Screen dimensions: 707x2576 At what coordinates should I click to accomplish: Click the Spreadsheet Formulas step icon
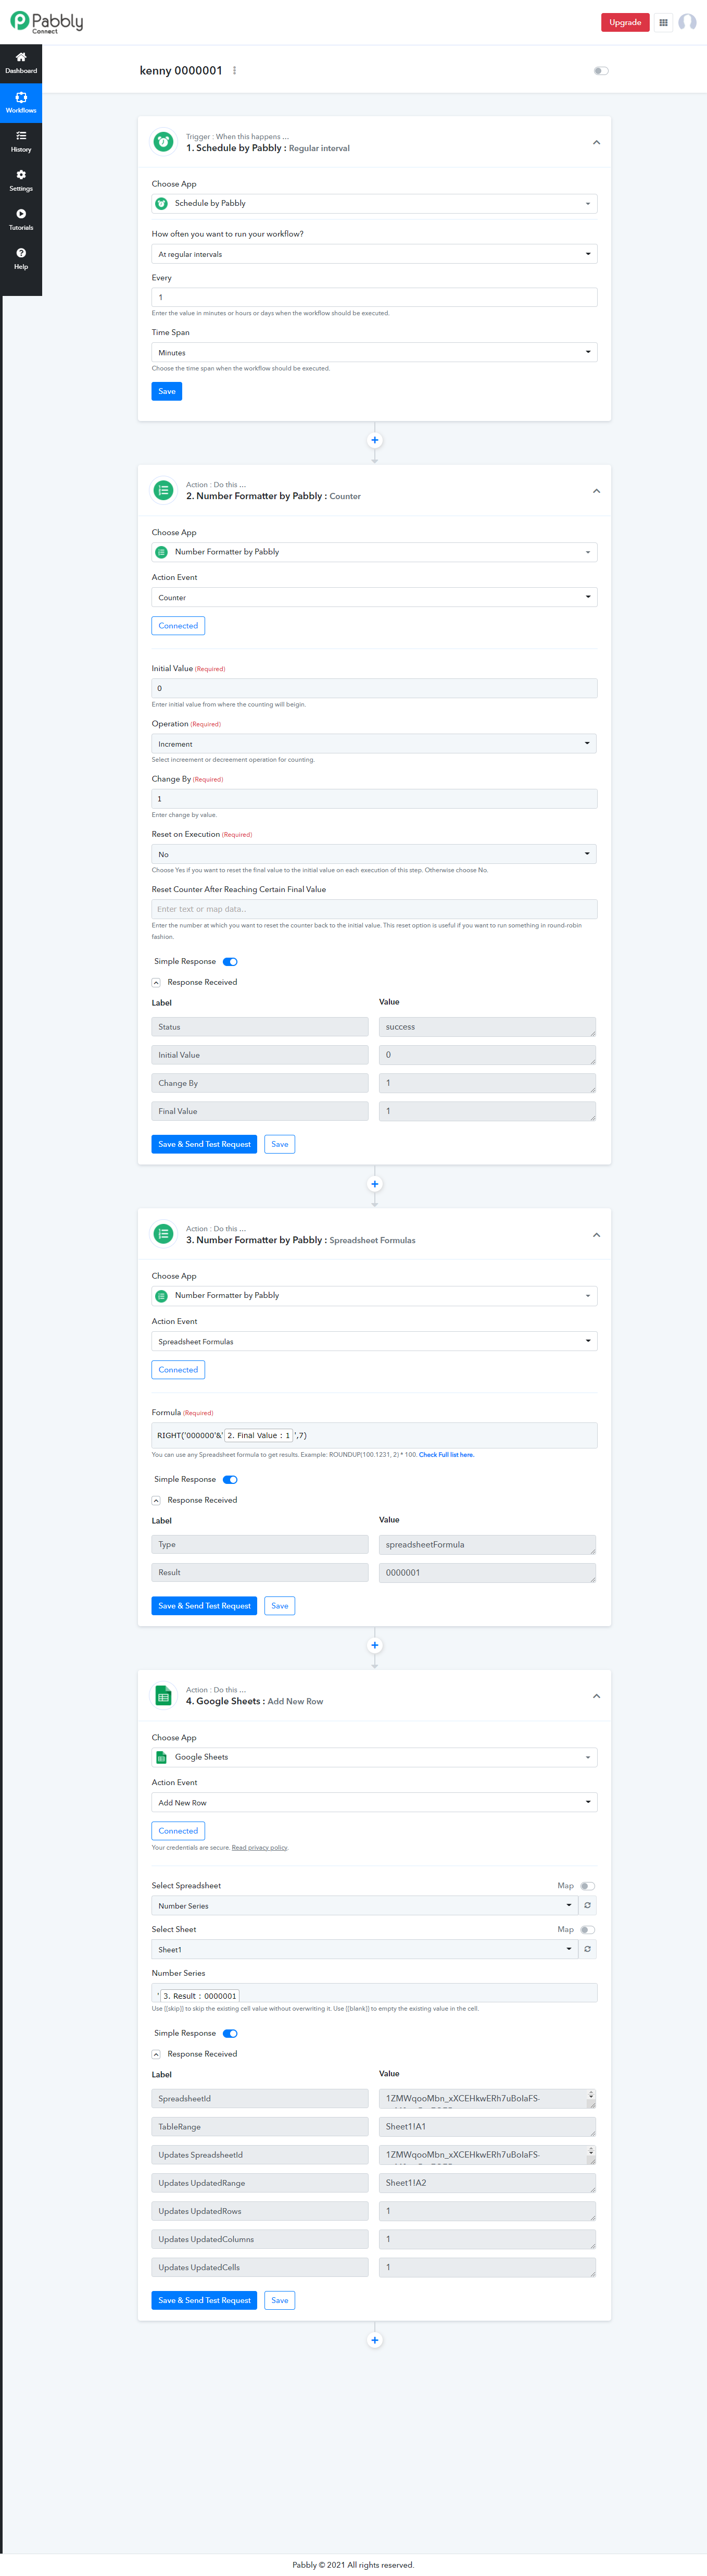coord(163,1234)
